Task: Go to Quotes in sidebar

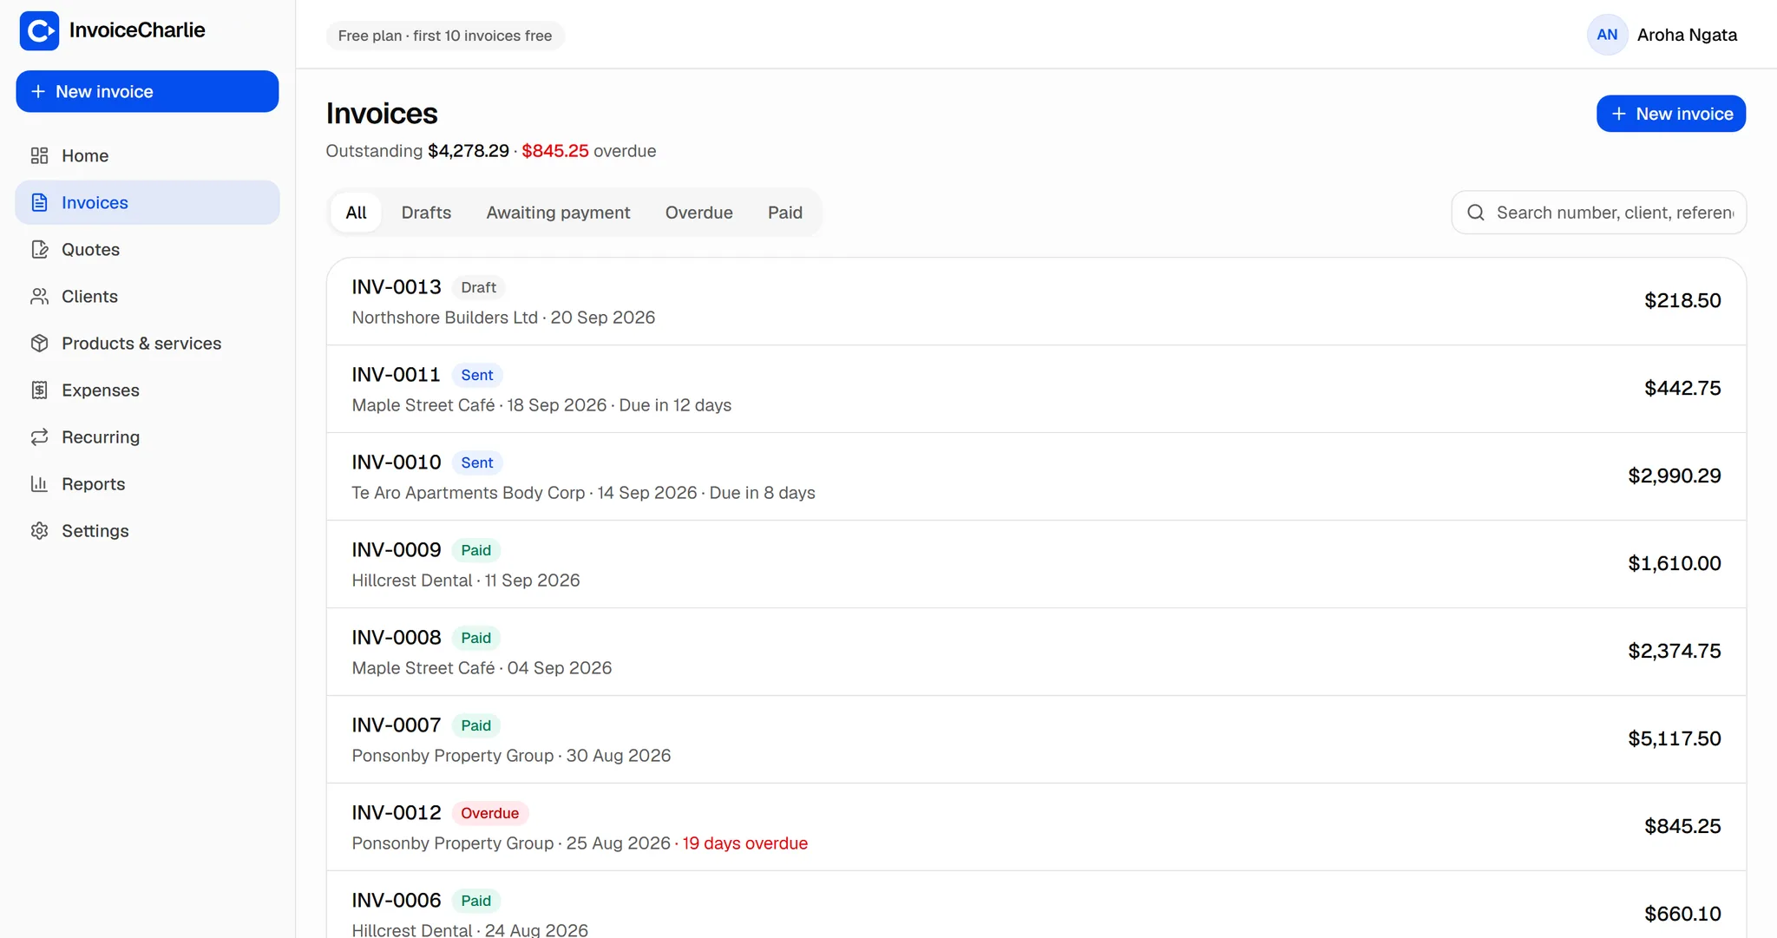Action: click(148, 249)
